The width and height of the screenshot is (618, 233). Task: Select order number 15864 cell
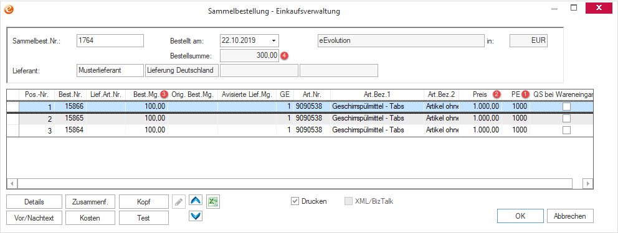tap(70, 130)
